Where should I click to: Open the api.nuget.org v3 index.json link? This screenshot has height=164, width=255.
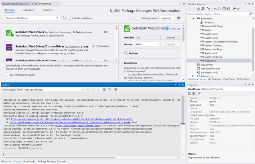[x=77, y=126]
